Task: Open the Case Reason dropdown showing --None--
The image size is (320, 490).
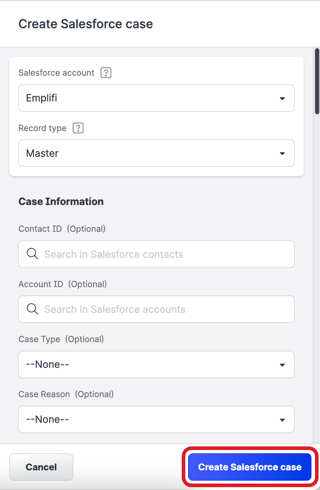Action: pos(156,419)
